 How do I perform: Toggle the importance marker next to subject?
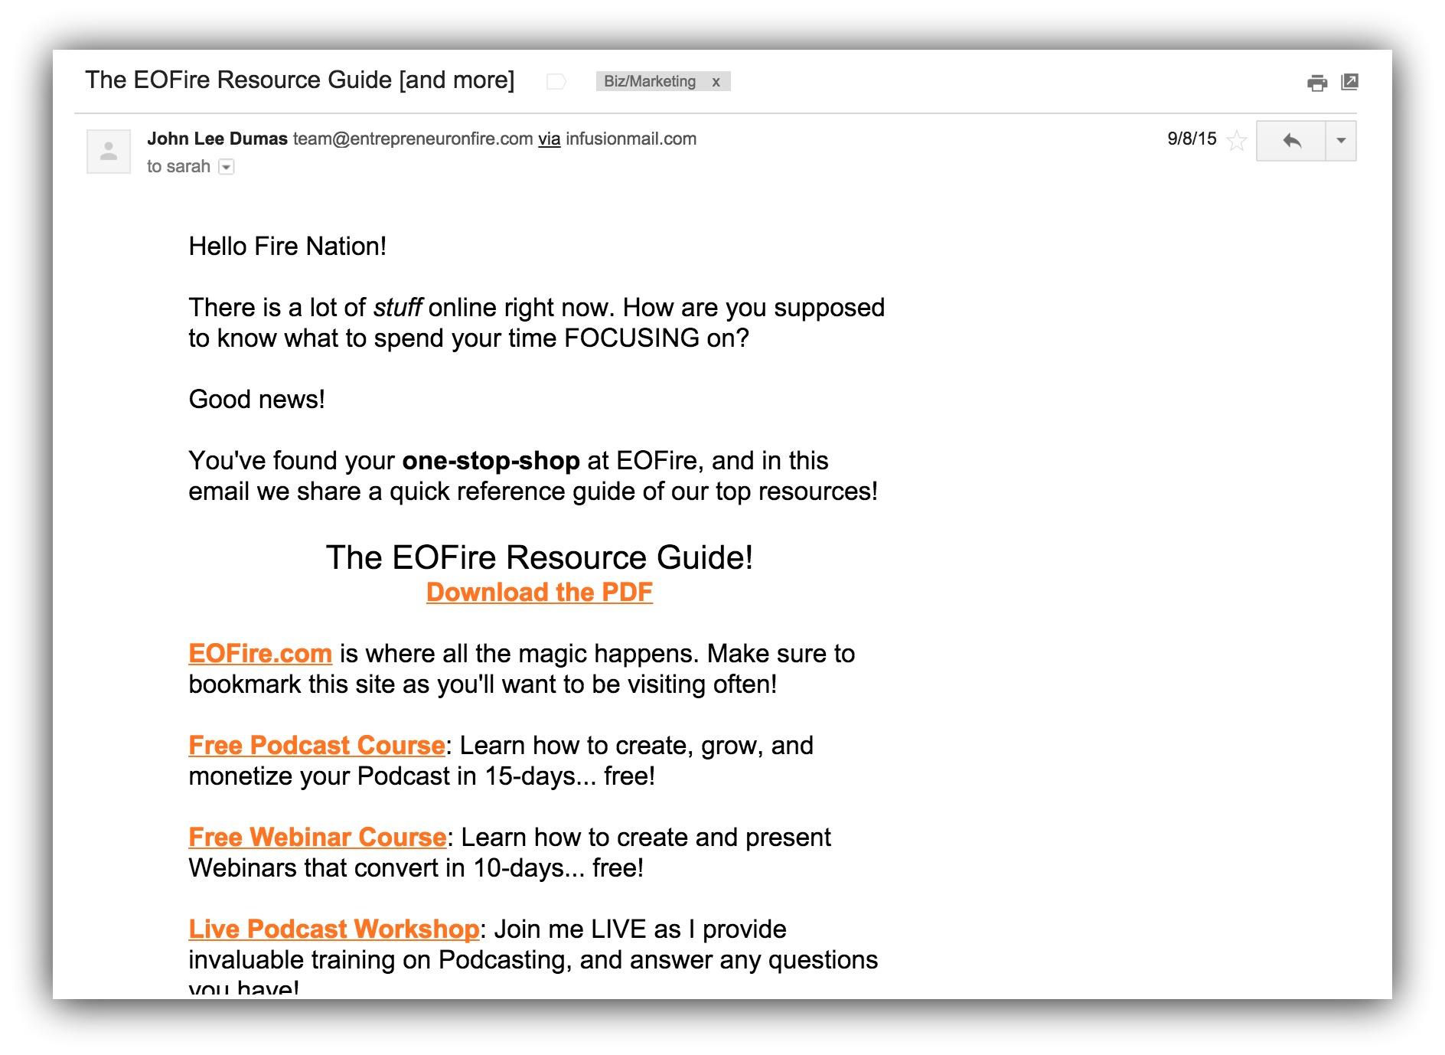coord(556,81)
